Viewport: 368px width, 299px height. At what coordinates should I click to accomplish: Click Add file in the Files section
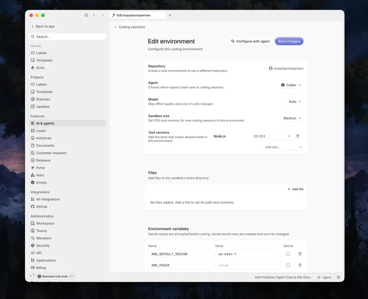(295, 189)
